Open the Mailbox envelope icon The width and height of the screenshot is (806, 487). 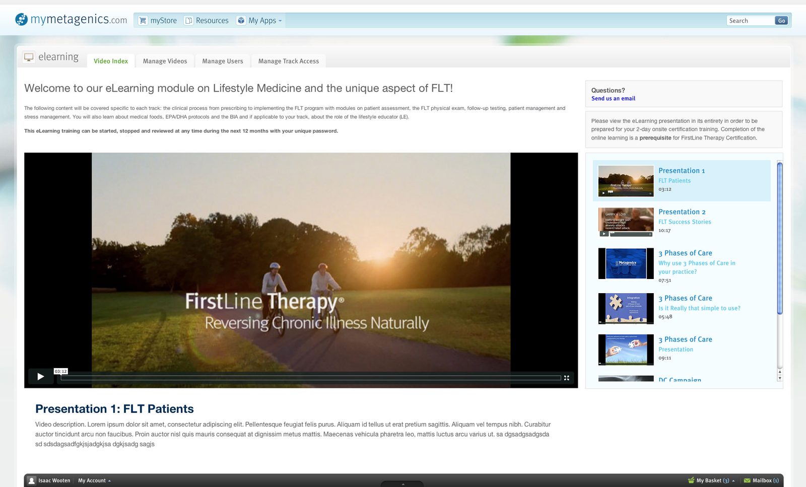pyautogui.click(x=747, y=480)
